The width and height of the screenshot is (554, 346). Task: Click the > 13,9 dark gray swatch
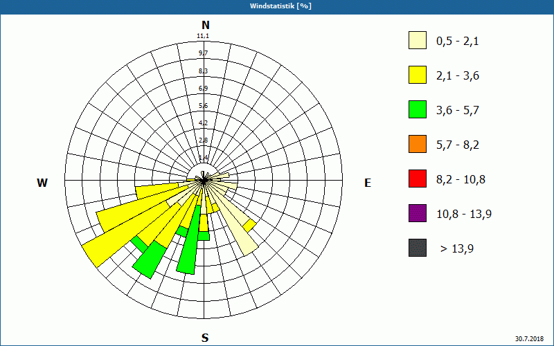(x=418, y=248)
